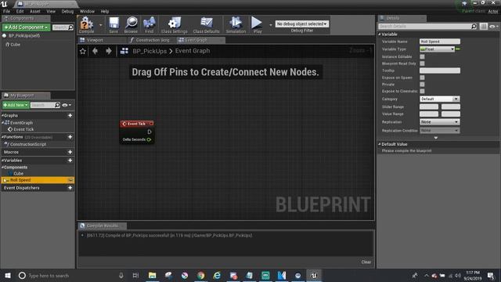Open Compile options dropdown arrow

click(101, 25)
